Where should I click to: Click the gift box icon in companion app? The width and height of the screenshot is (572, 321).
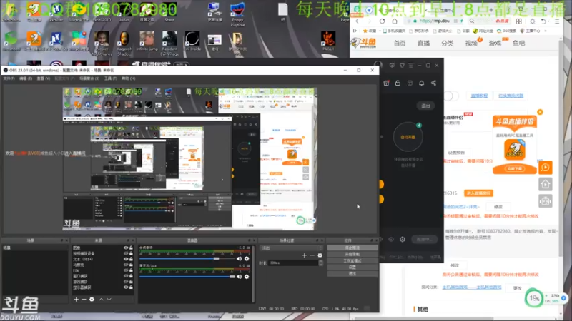pos(386,83)
